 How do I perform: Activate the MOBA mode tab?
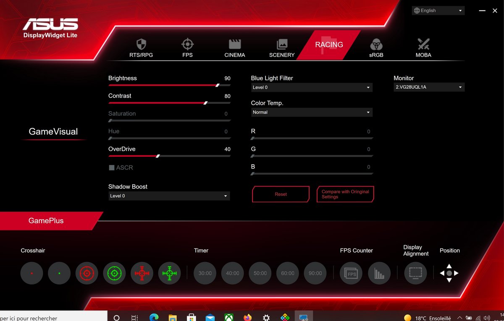pos(423,48)
